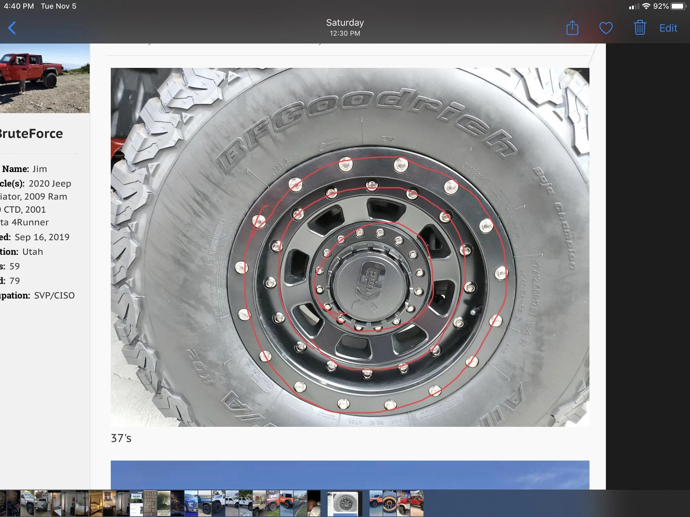690x517 pixels.
Task: Select the blue Ford truck thumbnail
Action: [191, 504]
